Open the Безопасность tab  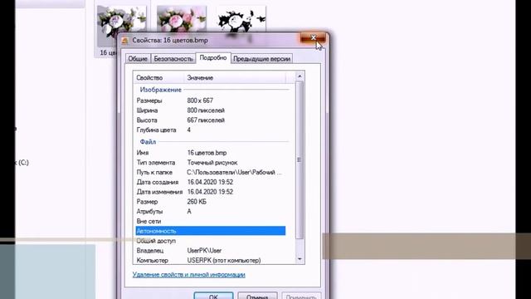click(x=173, y=59)
